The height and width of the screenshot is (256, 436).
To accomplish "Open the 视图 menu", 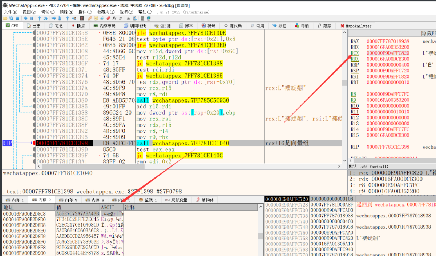I will click(29, 12).
